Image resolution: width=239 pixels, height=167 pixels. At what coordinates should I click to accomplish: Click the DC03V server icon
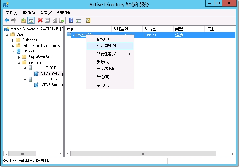coord(30,79)
